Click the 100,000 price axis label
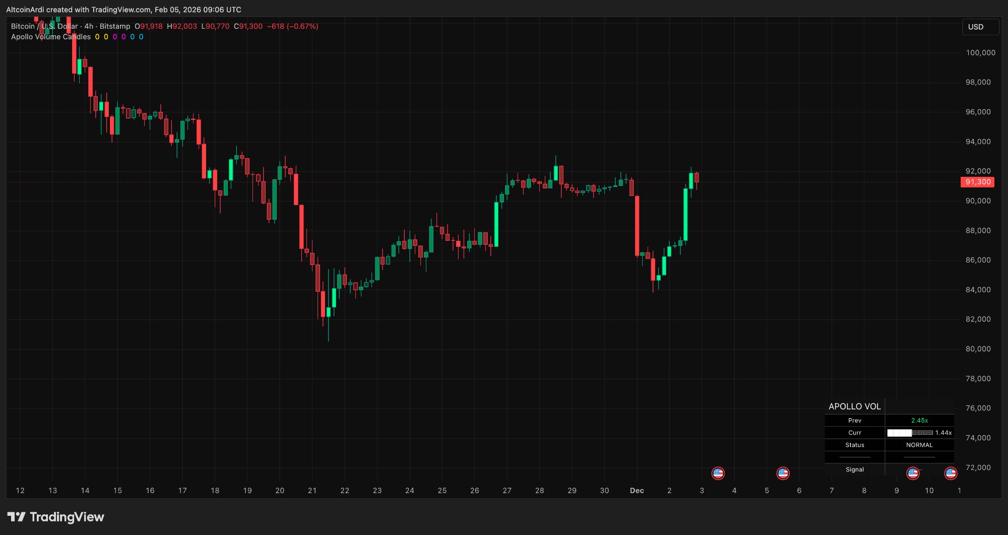 pos(980,53)
